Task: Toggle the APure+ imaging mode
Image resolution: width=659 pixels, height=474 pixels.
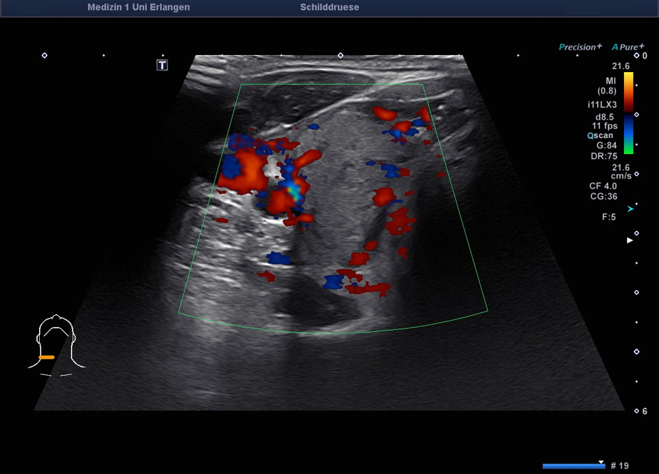Action: pyautogui.click(x=625, y=47)
